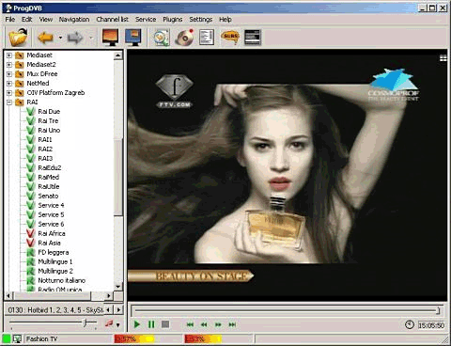
Task: Select the RaiMed channel
Action: click(x=48, y=178)
